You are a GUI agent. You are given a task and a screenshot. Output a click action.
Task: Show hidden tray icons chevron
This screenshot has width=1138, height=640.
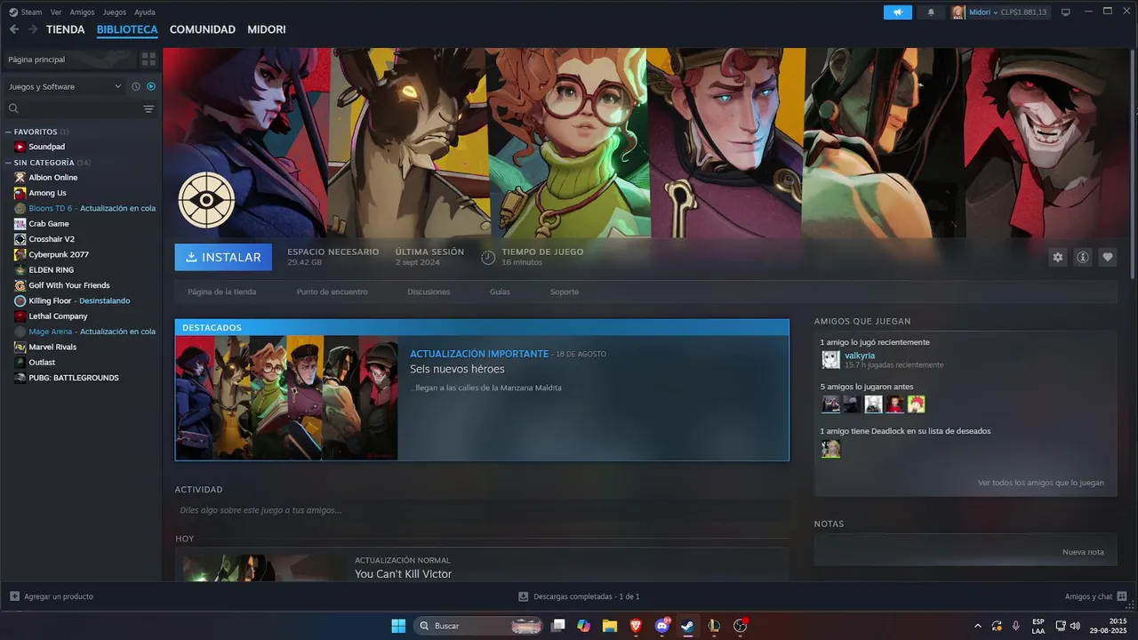(978, 626)
